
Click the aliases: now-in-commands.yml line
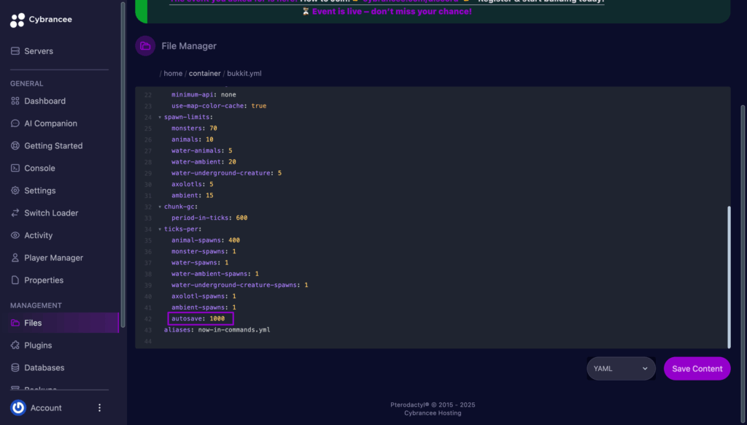coord(217,329)
